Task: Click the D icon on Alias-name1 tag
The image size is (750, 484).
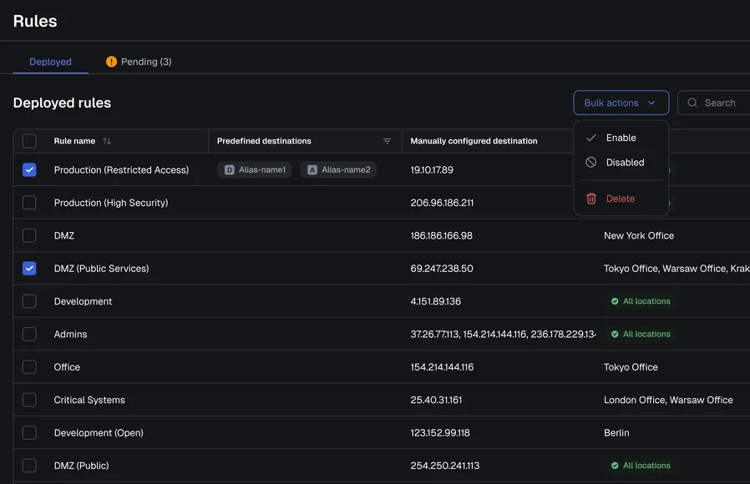Action: point(230,169)
